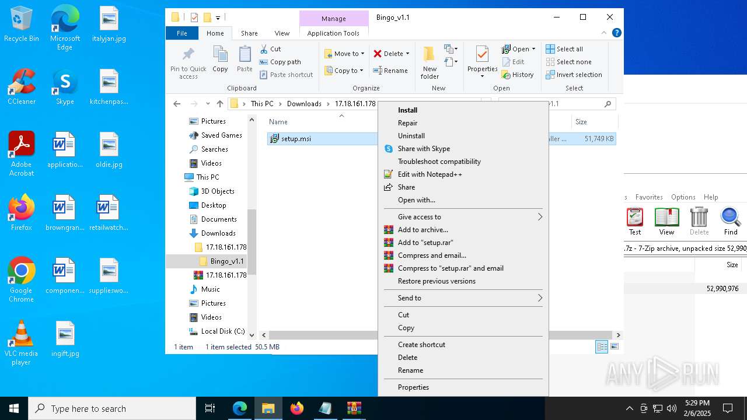Expand the ribbon Delete dropdown arrow
Image resolution: width=747 pixels, height=420 pixels.
[x=407, y=54]
